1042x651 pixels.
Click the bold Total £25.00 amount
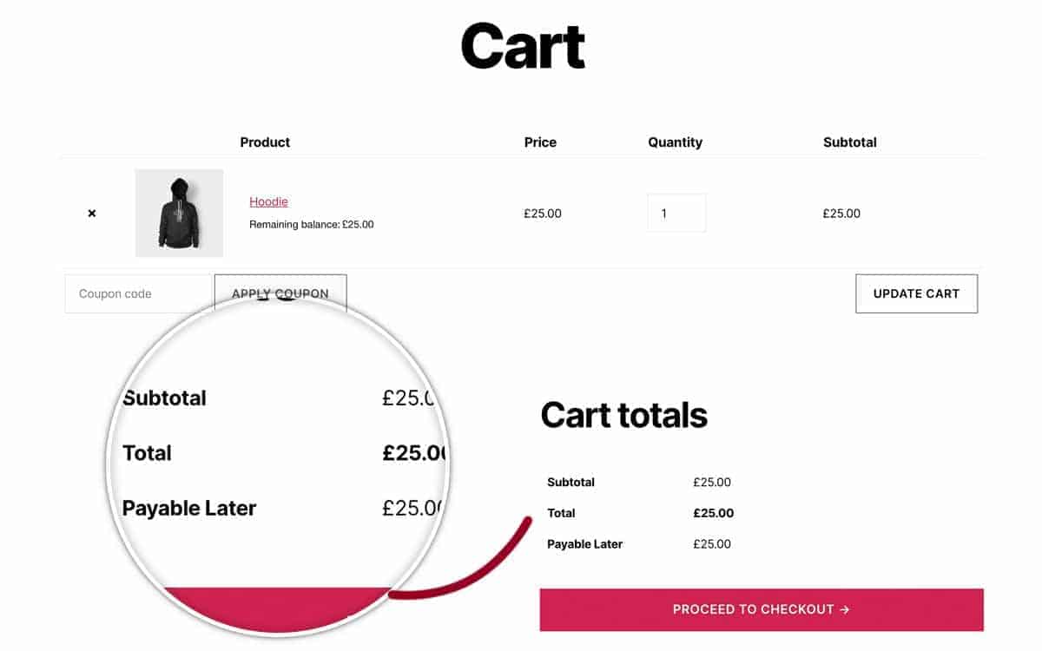pyautogui.click(x=714, y=513)
